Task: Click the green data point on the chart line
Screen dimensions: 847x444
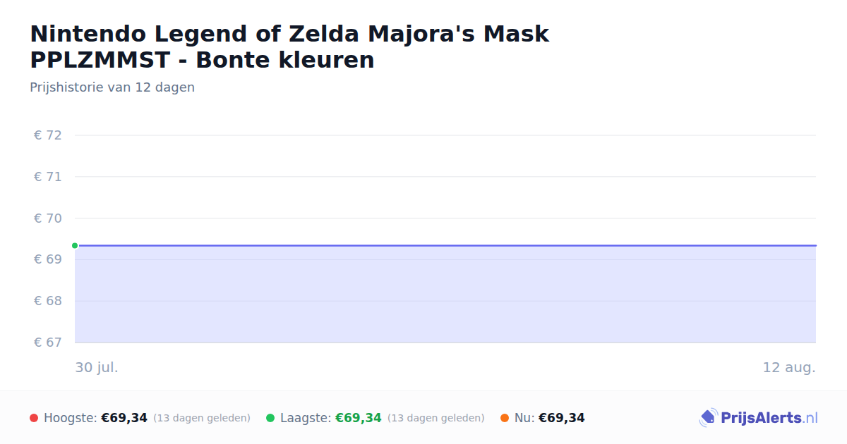Action: point(75,245)
